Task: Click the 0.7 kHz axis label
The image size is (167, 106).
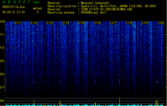Action: point(2,87)
